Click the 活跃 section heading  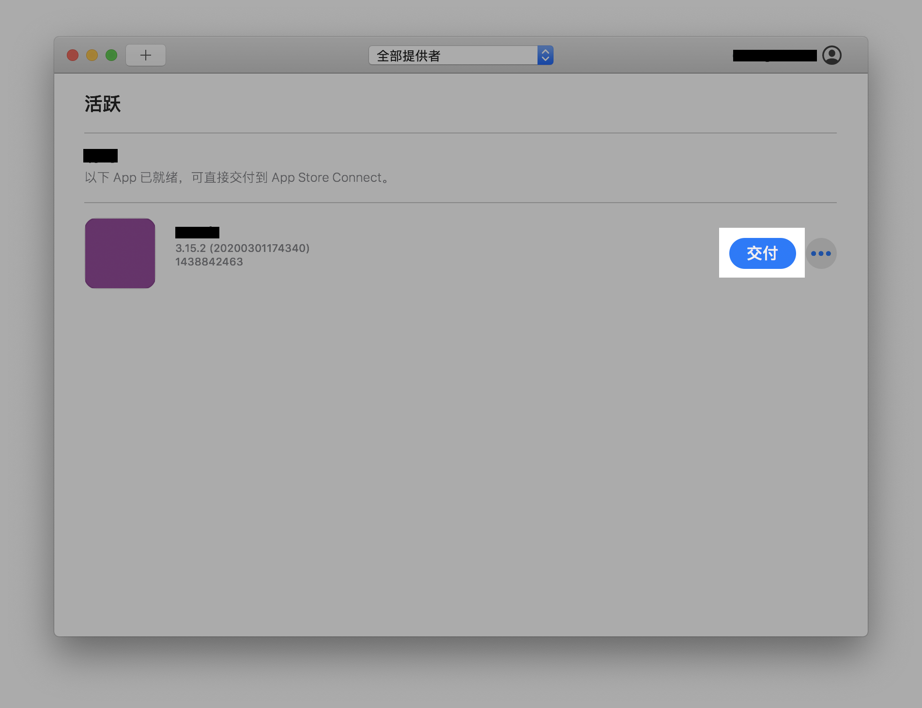(x=103, y=104)
